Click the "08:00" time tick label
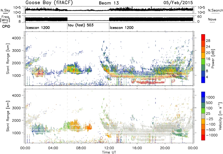This screenshot has width=223, height=154. tap(81, 148)
